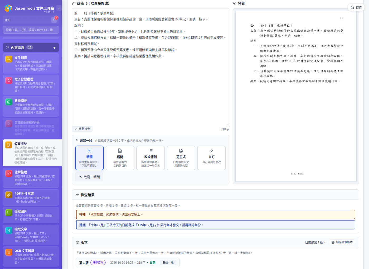This screenshot has height=269, width=369.
Task: Click the 擷取文字 tool icon
Action: (x=9, y=230)
